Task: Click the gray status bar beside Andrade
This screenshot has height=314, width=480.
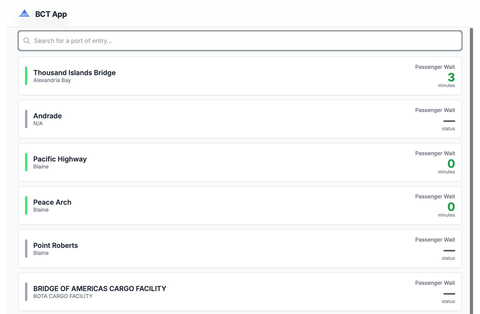Action: click(26, 119)
